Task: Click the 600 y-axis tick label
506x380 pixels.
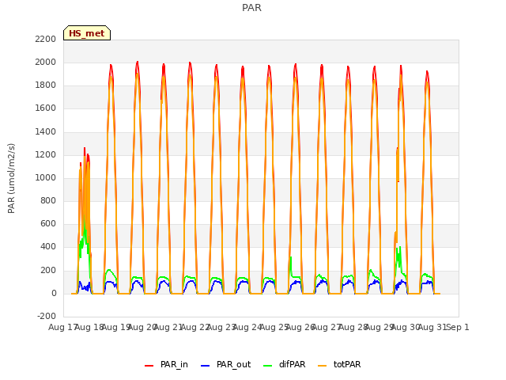Action: point(48,223)
